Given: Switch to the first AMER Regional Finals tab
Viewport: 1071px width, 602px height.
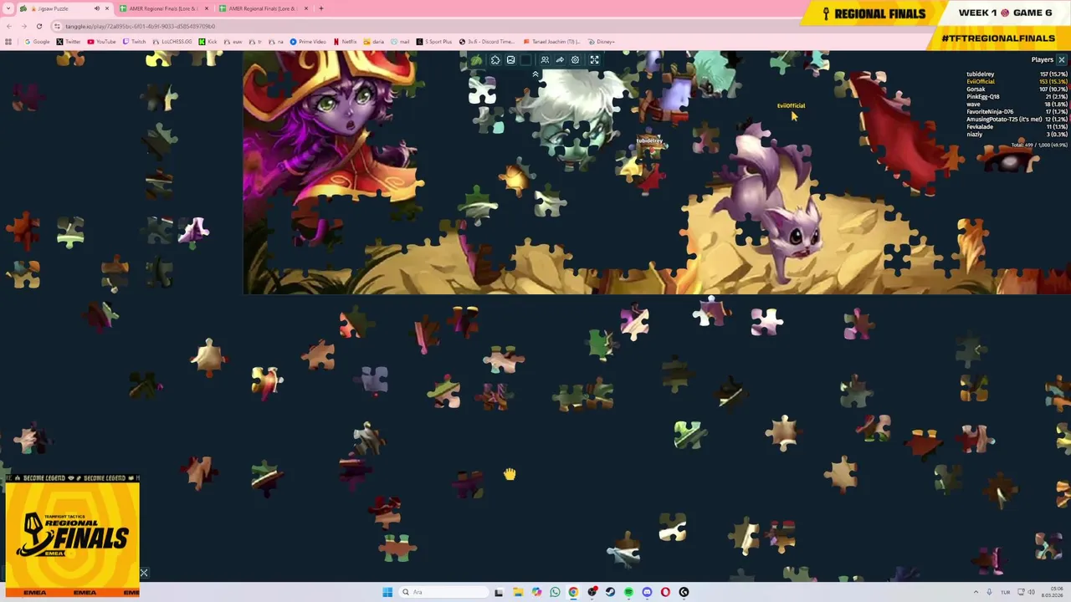Looking at the screenshot, I should tap(163, 8).
